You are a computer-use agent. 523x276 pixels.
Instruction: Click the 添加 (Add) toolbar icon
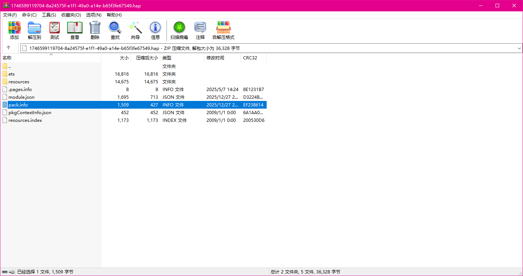(14, 28)
